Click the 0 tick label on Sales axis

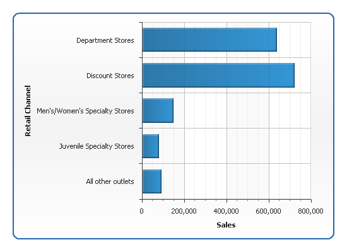coord(141,211)
